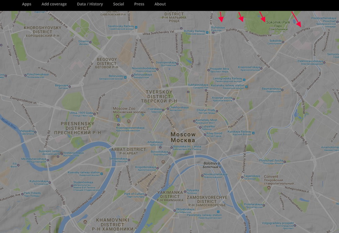This screenshot has width=339, height=233.
Task: Select the Novoslobodskaya metro station marker
Action: [157, 69]
